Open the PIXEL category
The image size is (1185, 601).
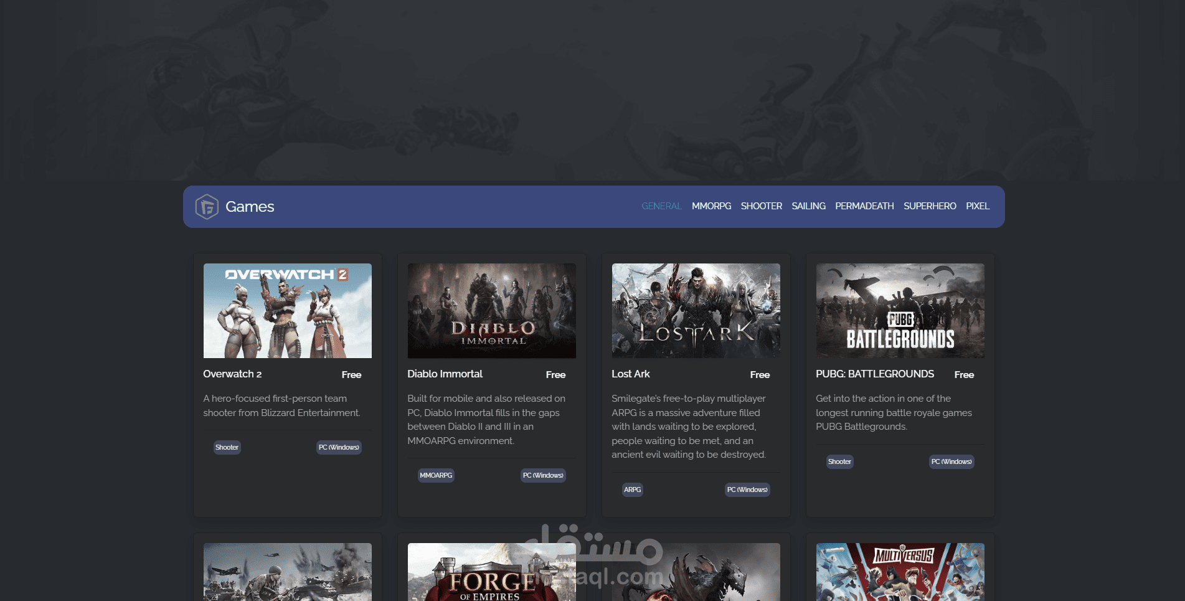[978, 206]
